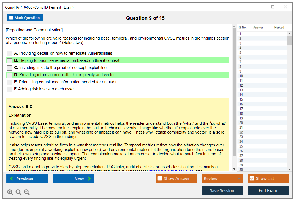The width and height of the screenshot is (296, 202).
Task: Click the zoom out magnifier icon
Action: (27, 192)
